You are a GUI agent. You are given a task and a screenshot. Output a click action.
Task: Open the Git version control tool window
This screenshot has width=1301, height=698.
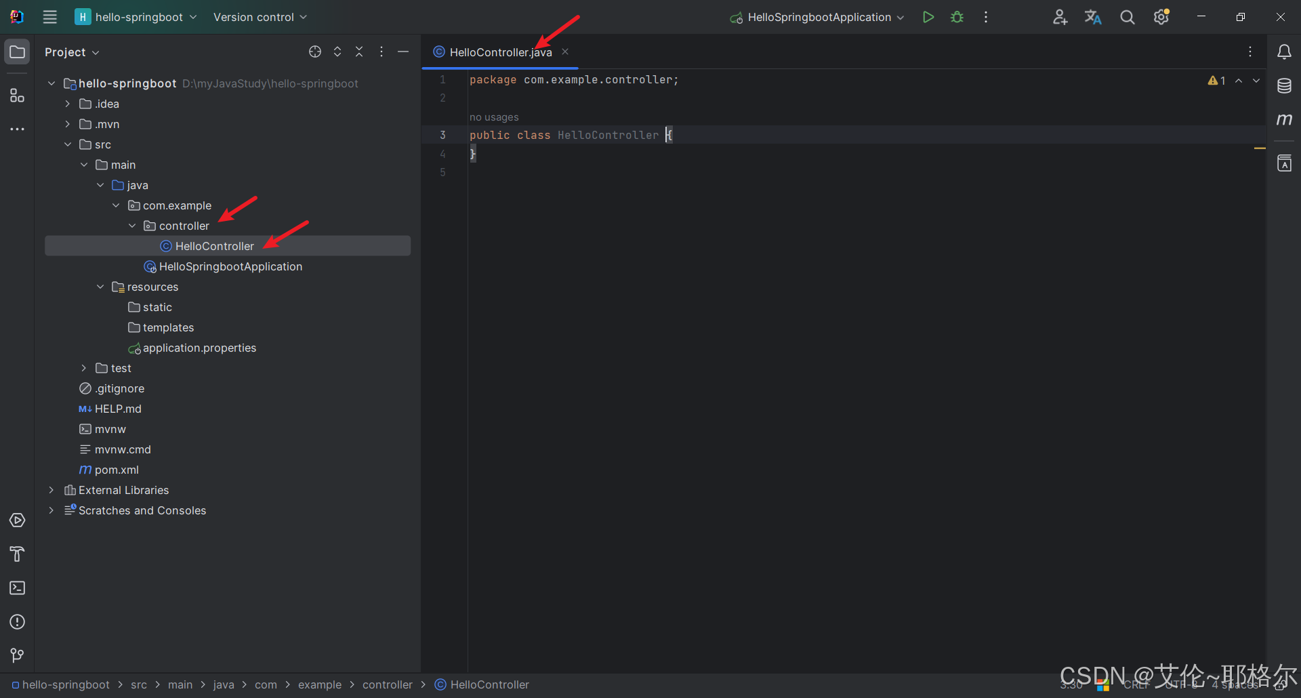tap(18, 655)
